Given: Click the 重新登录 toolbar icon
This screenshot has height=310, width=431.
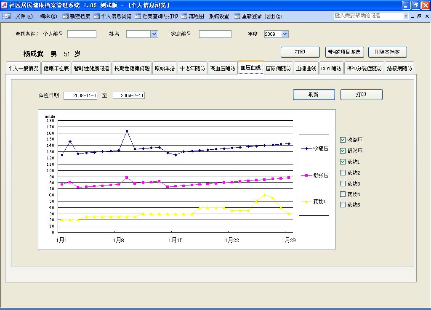Looking at the screenshot, I should (237, 16).
